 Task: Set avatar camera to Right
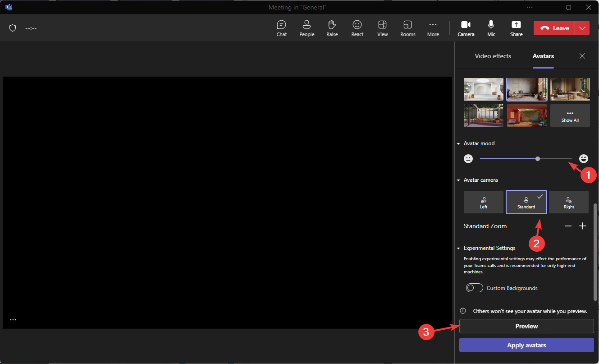coord(569,202)
